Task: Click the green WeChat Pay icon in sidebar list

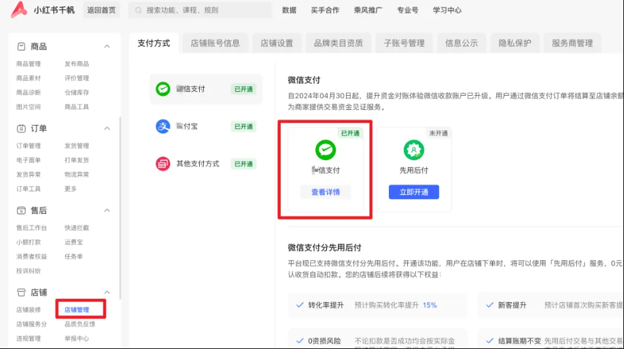Action: tap(162, 89)
